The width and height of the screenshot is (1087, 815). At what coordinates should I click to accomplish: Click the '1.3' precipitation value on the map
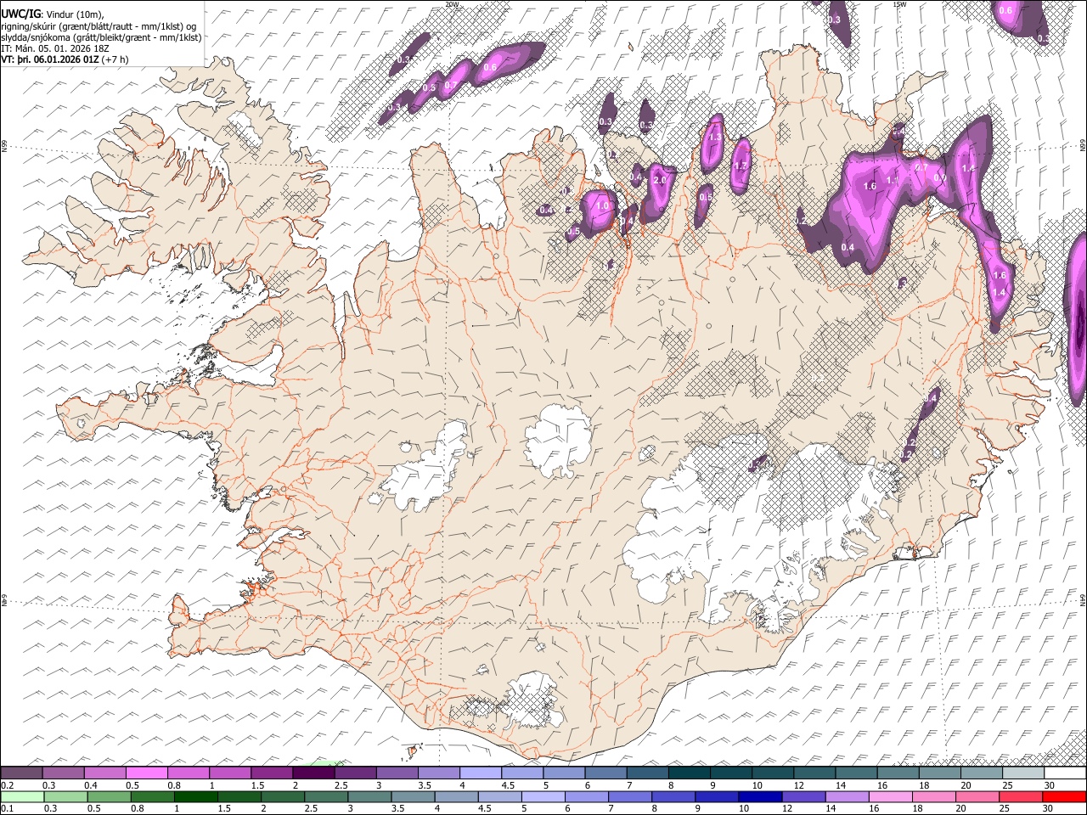715,138
